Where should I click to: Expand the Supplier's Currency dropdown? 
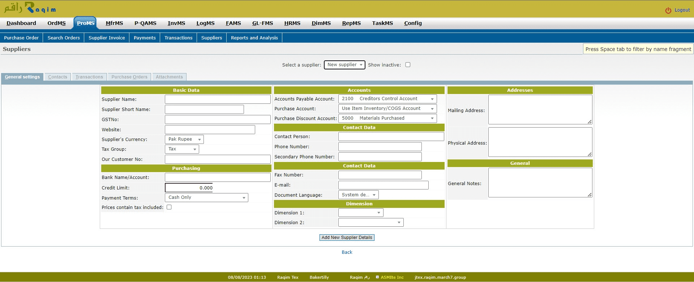pyautogui.click(x=184, y=139)
